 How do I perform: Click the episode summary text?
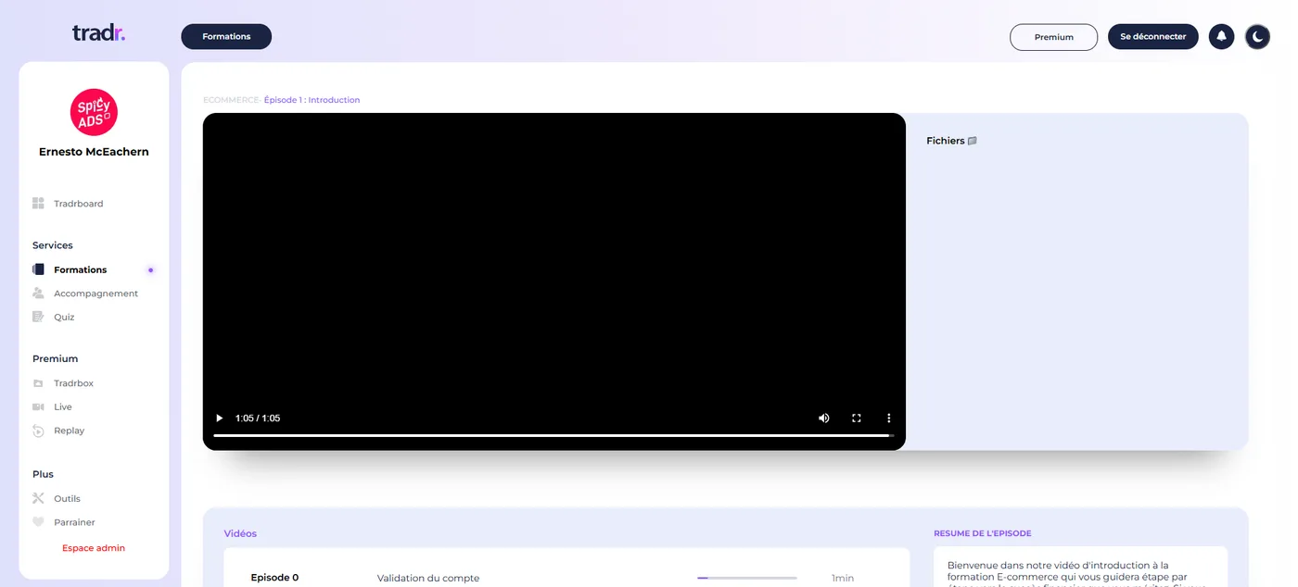click(x=1076, y=573)
